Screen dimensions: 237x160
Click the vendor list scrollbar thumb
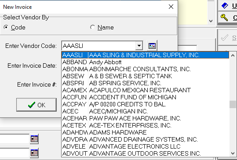click(x=233, y=105)
